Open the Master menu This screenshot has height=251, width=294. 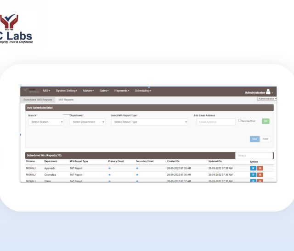tap(88, 91)
